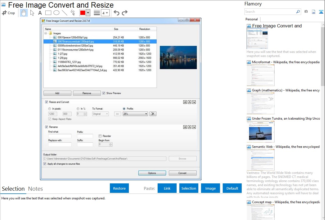
Task: Click the Paste Link button
Action: point(167,188)
